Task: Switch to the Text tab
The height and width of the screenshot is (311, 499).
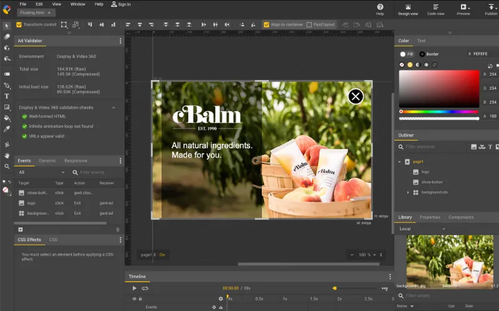Action: [x=422, y=40]
